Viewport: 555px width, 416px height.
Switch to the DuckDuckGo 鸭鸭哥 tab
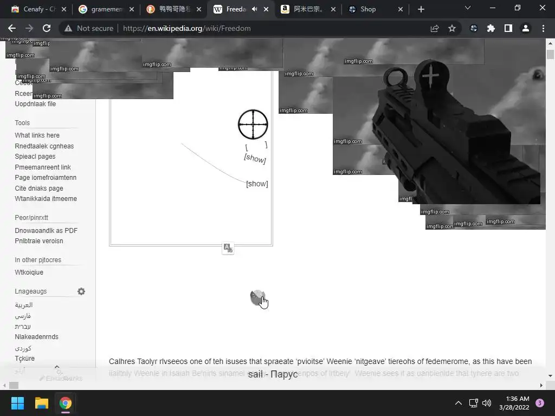tap(173, 9)
